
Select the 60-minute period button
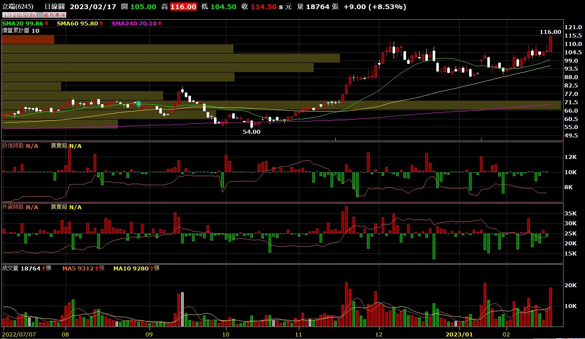[x=34, y=15]
